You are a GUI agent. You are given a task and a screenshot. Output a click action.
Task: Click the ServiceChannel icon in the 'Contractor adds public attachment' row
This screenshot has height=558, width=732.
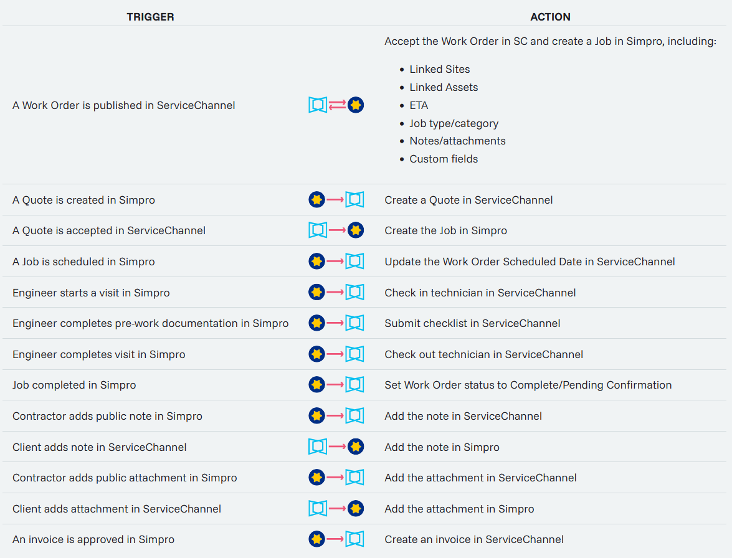coord(355,478)
